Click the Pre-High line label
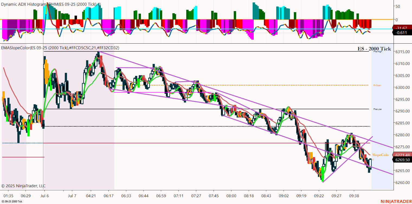The height and width of the screenshot is (204, 412). (377, 51)
